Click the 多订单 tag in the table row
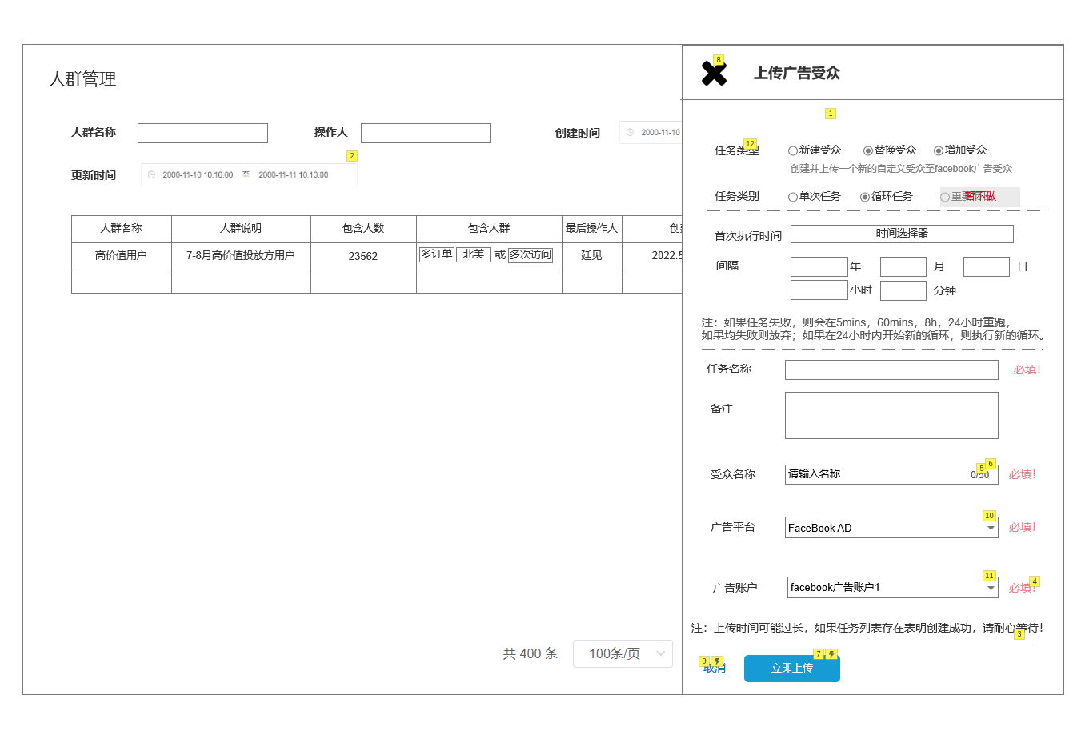 coord(437,254)
